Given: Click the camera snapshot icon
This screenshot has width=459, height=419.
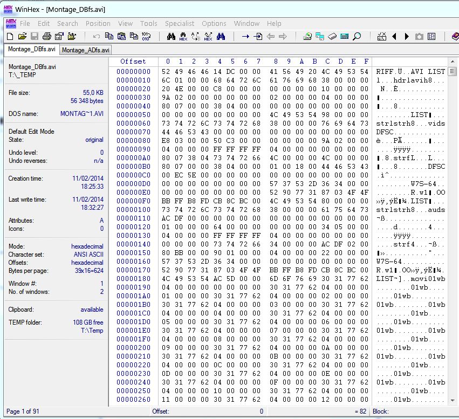Looking at the screenshot, I should coord(419,36).
